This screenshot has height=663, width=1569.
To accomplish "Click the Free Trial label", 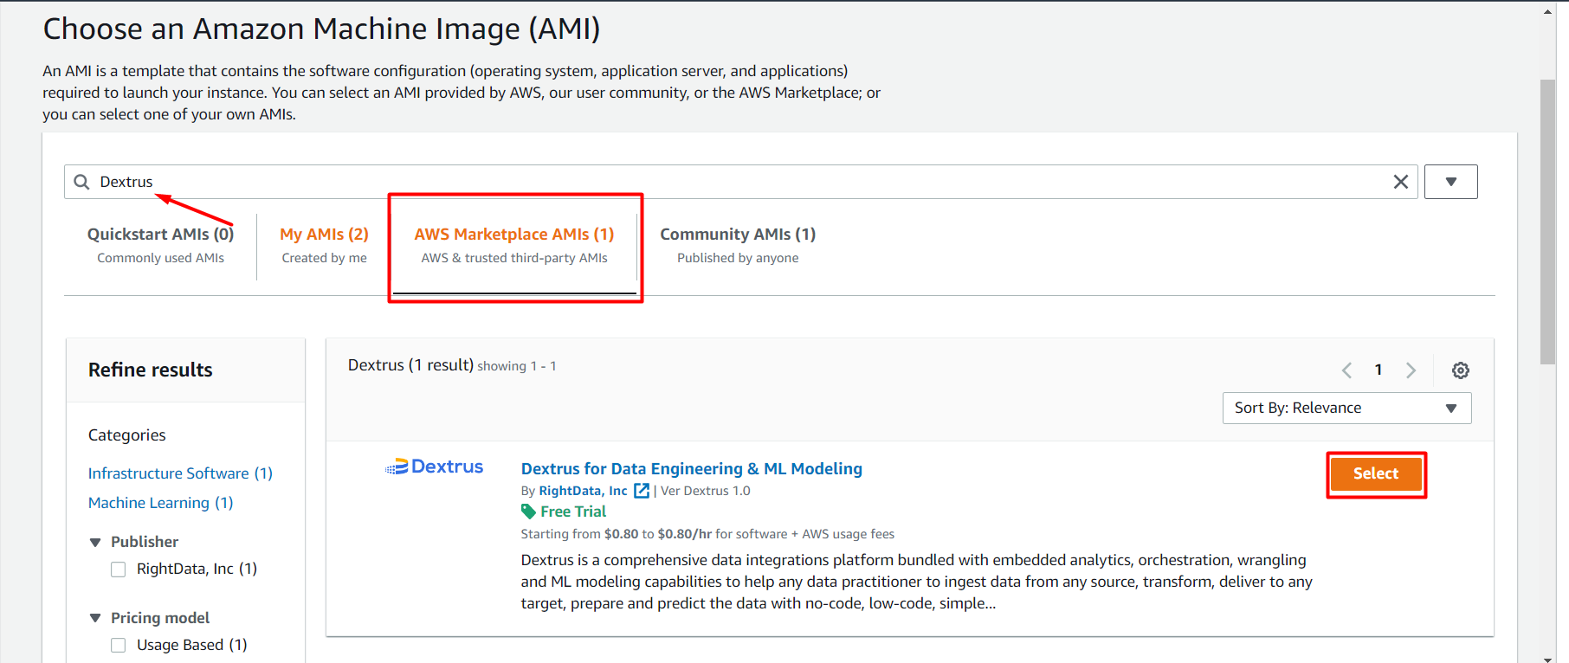I will coord(573,512).
